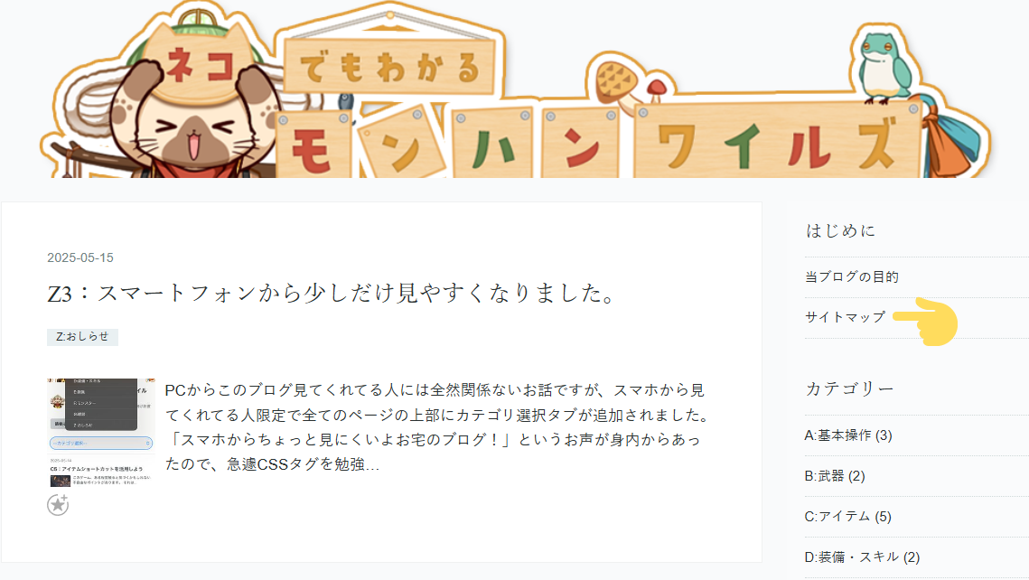Click the はじめに sidebar heading

841,230
